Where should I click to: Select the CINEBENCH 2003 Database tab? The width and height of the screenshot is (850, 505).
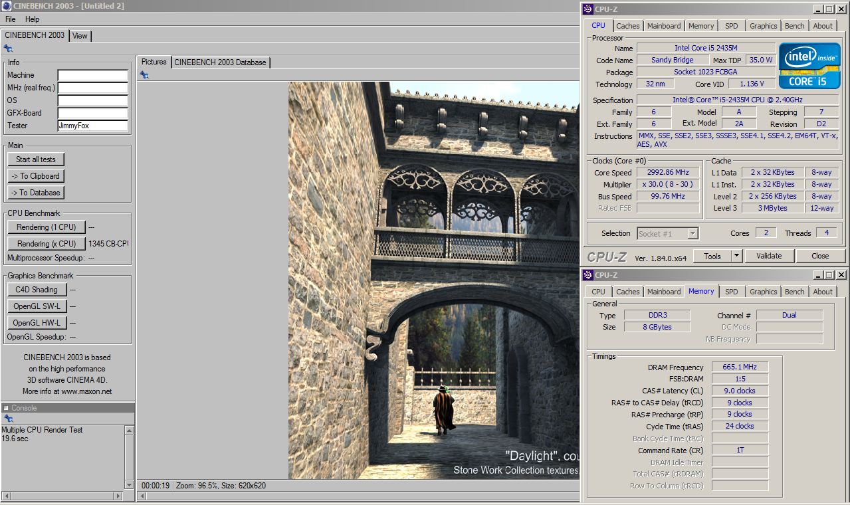point(220,62)
